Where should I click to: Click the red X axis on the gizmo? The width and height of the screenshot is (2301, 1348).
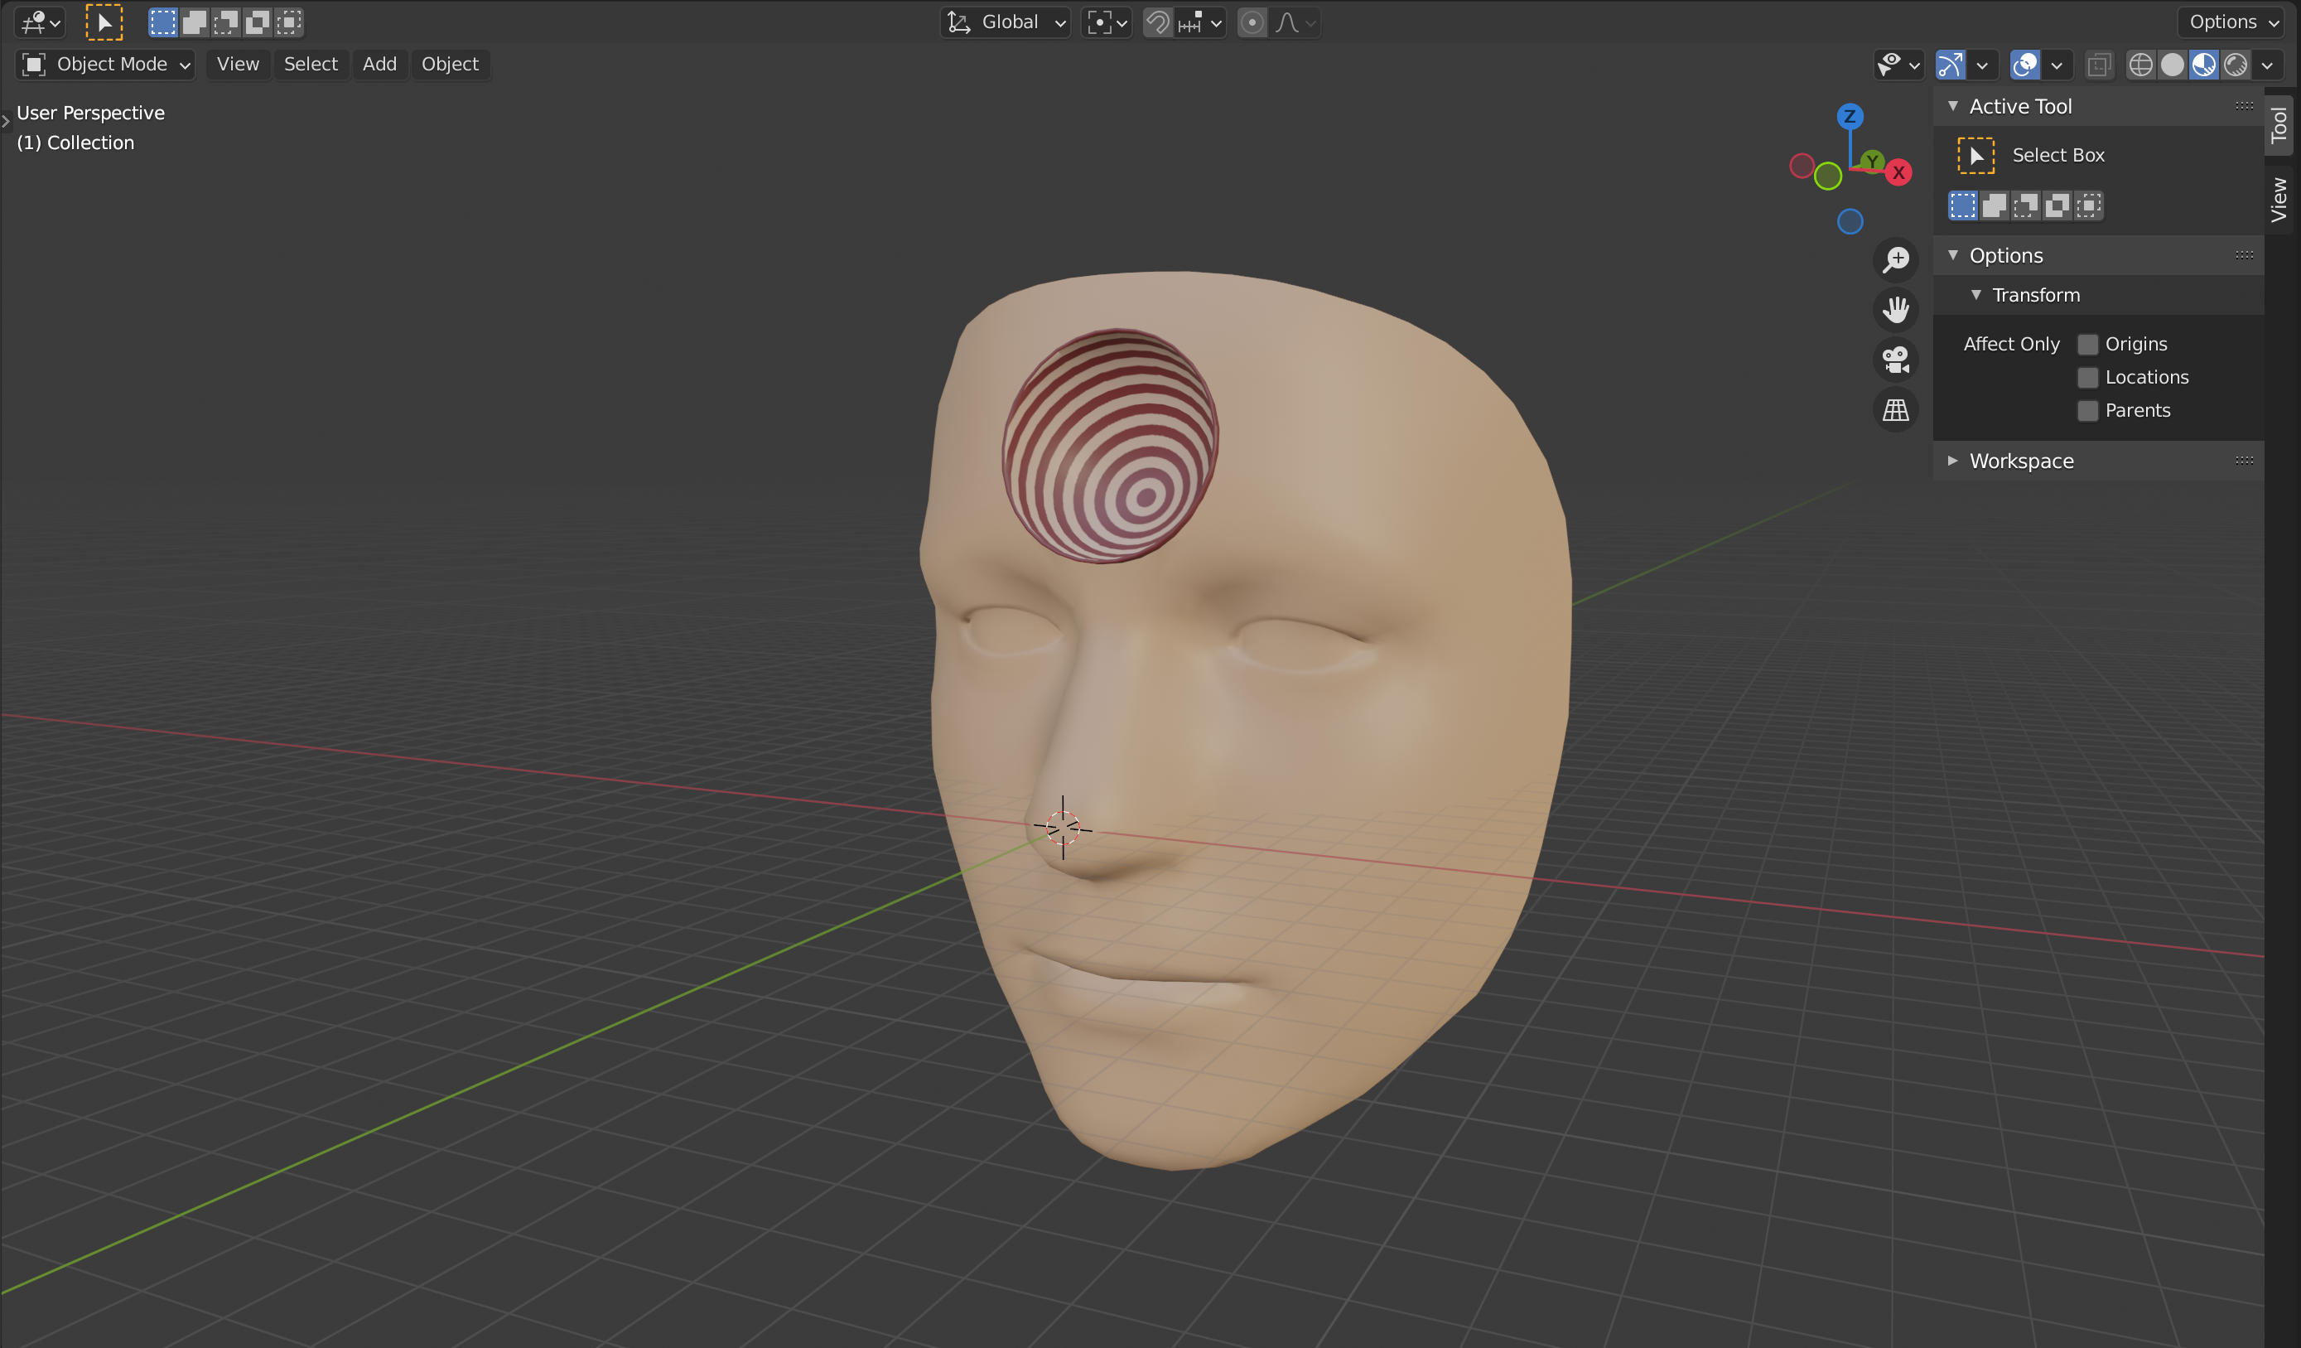coord(1898,172)
